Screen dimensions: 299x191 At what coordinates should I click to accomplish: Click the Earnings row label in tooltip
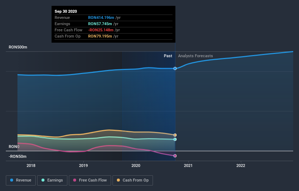pos(62,24)
